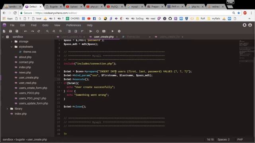Expand the library folder
The height and width of the screenshot is (143, 255).
point(7,108)
